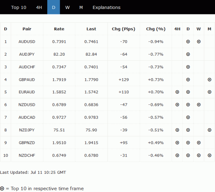The width and height of the screenshot is (215, 192).
Task: Select the GBPNZD pair cell
Action: (x=27, y=143)
